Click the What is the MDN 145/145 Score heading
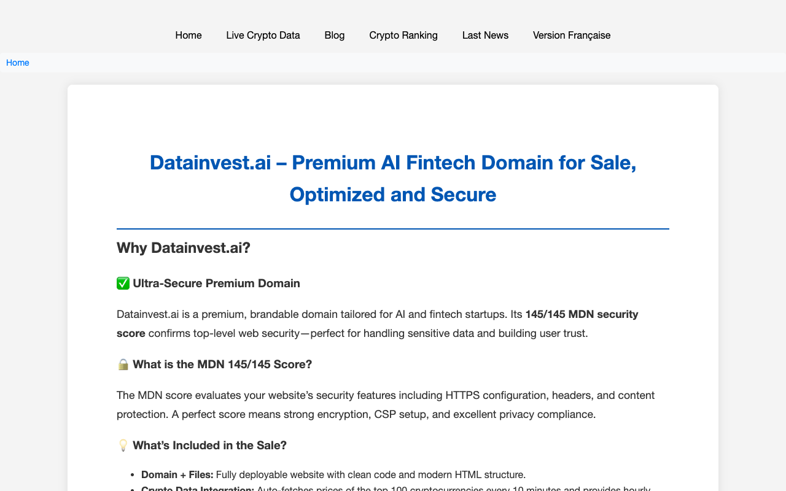786x491 pixels. (x=222, y=364)
